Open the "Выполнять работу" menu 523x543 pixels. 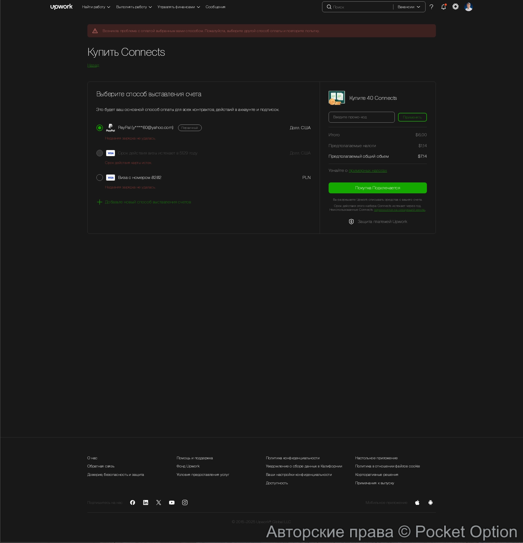pyautogui.click(x=134, y=7)
